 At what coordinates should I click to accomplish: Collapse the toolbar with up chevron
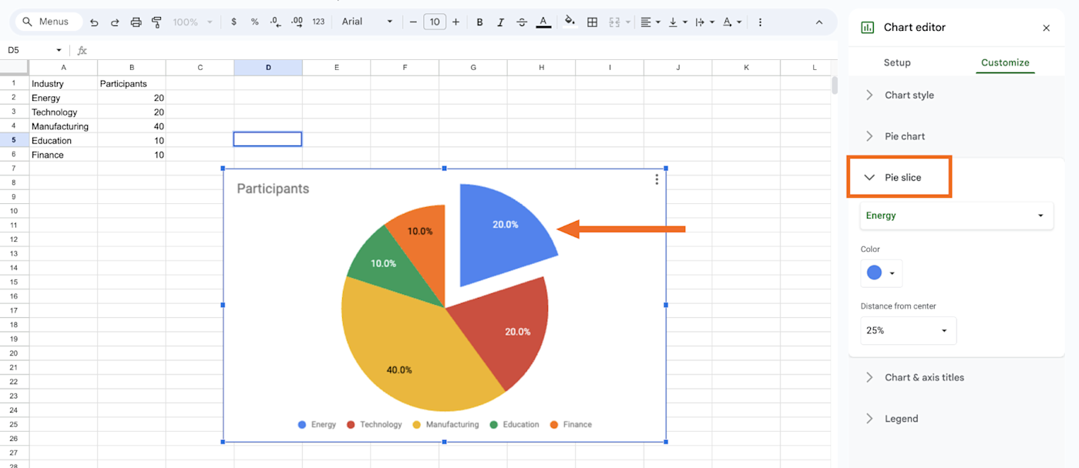click(x=819, y=22)
